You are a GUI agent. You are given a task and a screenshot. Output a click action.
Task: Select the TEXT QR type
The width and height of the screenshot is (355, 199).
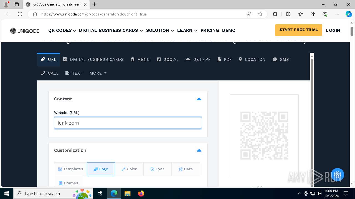tap(74, 73)
